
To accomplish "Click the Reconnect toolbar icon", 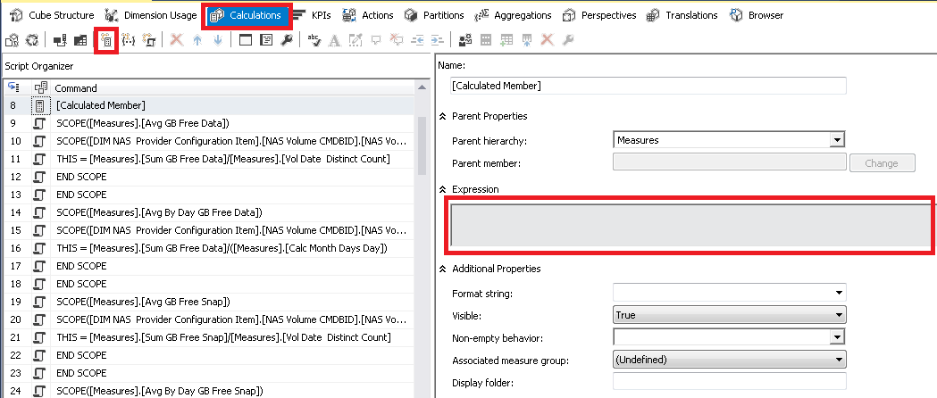I will (33, 40).
